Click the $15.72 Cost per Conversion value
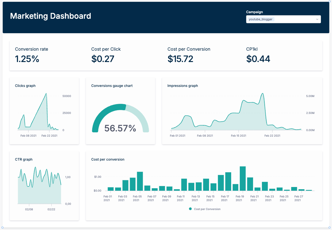This screenshot has width=332, height=230. coord(180,58)
